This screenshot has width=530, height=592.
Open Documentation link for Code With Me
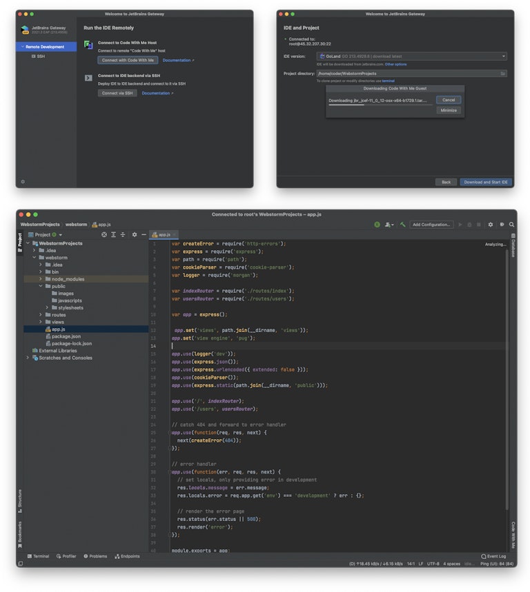coord(178,61)
